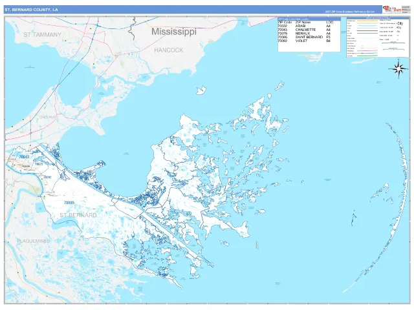Click the "ST. BERNARD COUNTY, LA" title

pyautogui.click(x=32, y=10)
